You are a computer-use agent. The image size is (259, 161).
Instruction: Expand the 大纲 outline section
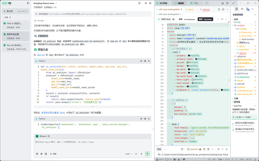[x=236, y=98]
